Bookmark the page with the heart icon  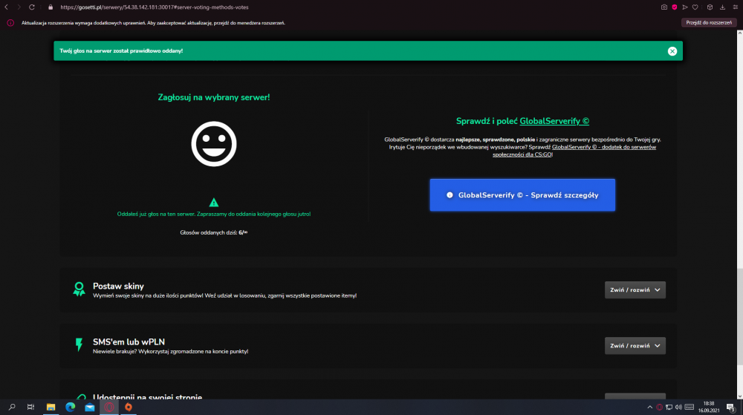[x=695, y=7]
